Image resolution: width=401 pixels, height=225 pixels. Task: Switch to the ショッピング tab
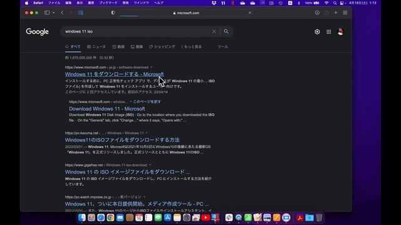pos(162,47)
